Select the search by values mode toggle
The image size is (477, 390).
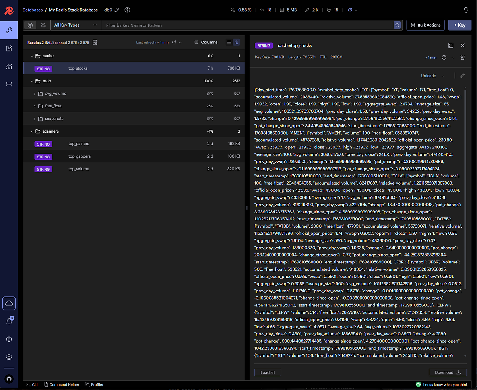(43, 25)
